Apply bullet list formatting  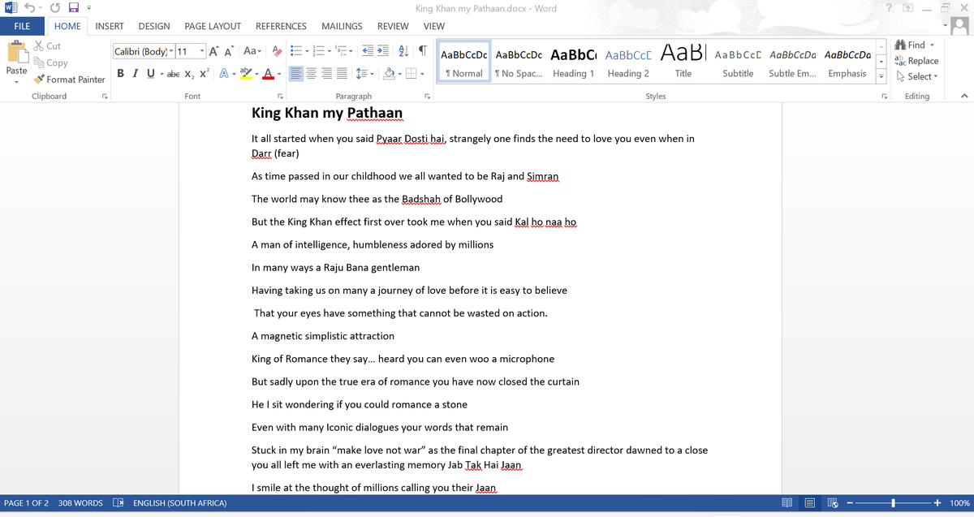point(295,51)
